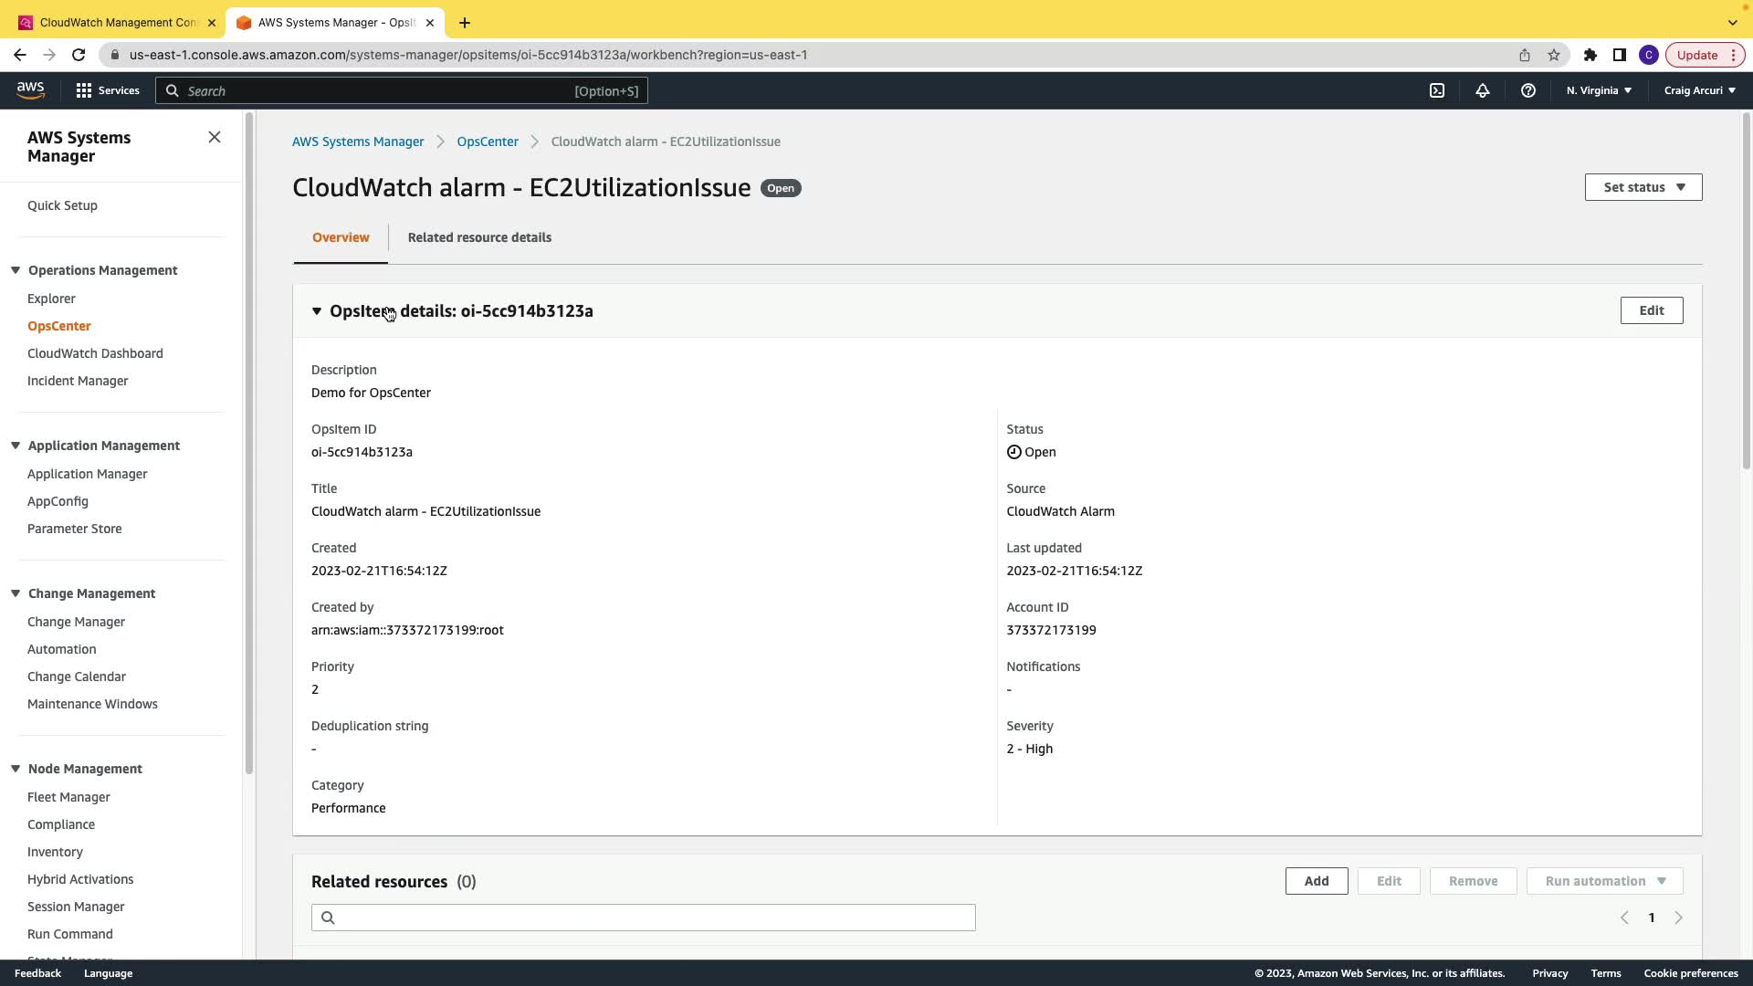
Task: Click Add button in Related resources
Action: click(x=1316, y=881)
